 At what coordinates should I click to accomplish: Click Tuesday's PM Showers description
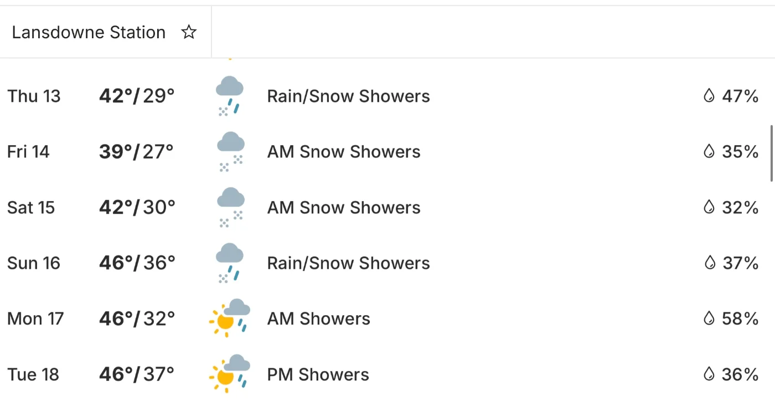tap(318, 374)
